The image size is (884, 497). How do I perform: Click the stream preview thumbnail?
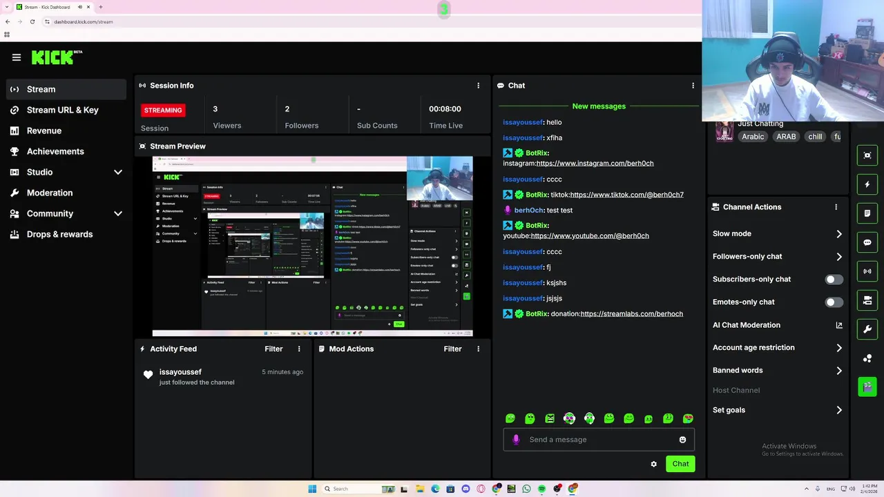point(313,246)
